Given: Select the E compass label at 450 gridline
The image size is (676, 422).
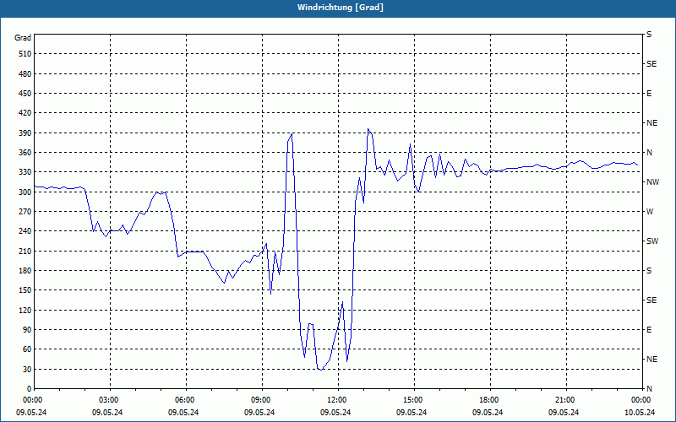Looking at the screenshot, I should coord(649,94).
